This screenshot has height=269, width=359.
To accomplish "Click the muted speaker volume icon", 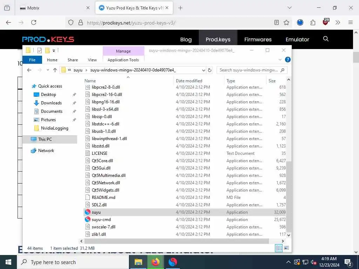I will click(313, 262).
